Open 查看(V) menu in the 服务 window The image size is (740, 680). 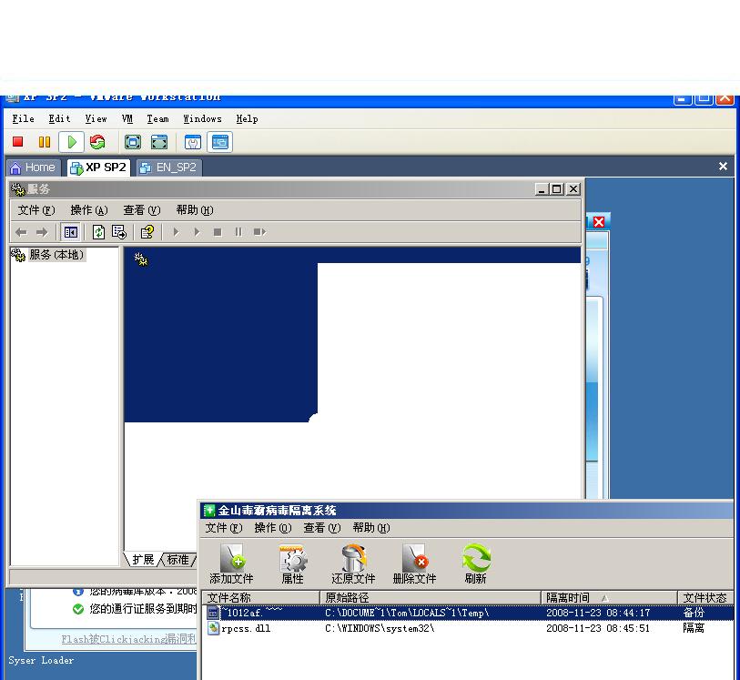coord(142,210)
